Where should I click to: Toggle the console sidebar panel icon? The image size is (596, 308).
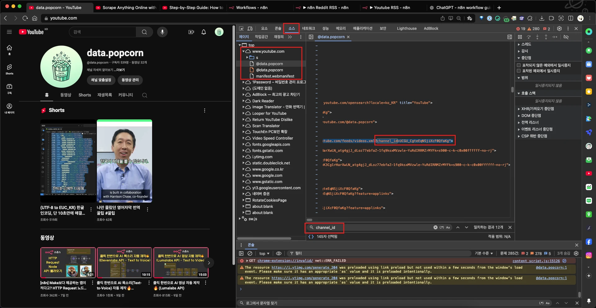(241, 253)
